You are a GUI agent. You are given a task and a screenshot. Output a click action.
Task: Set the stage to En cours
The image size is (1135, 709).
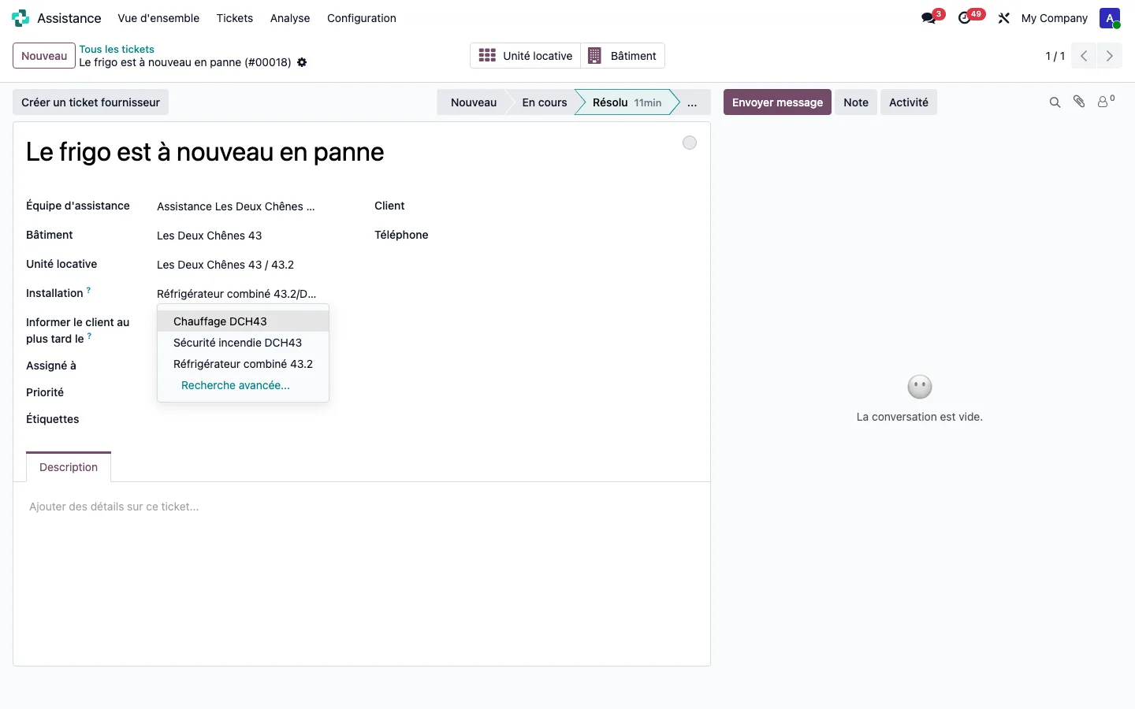click(x=544, y=102)
